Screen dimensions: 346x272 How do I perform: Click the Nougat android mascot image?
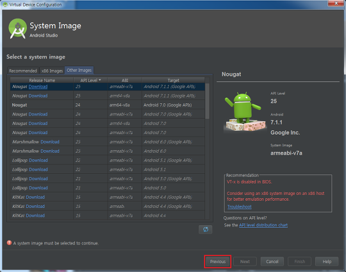point(245,112)
